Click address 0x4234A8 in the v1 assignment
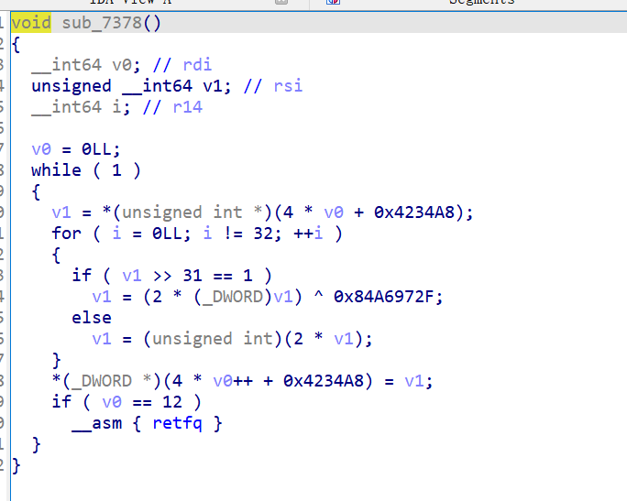 pos(422,212)
